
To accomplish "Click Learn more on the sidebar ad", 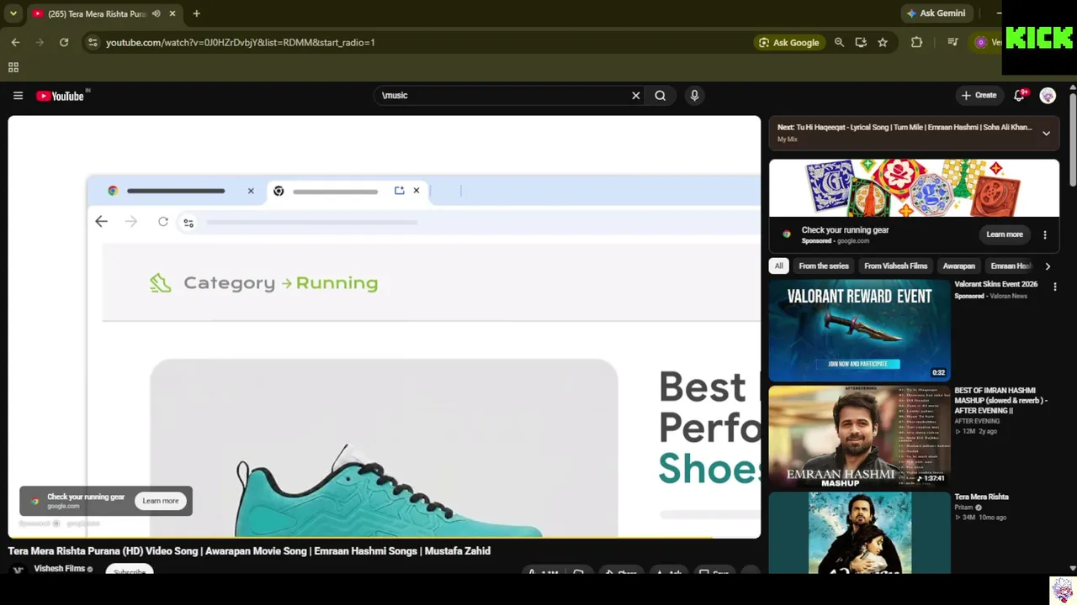I will coord(1005,234).
